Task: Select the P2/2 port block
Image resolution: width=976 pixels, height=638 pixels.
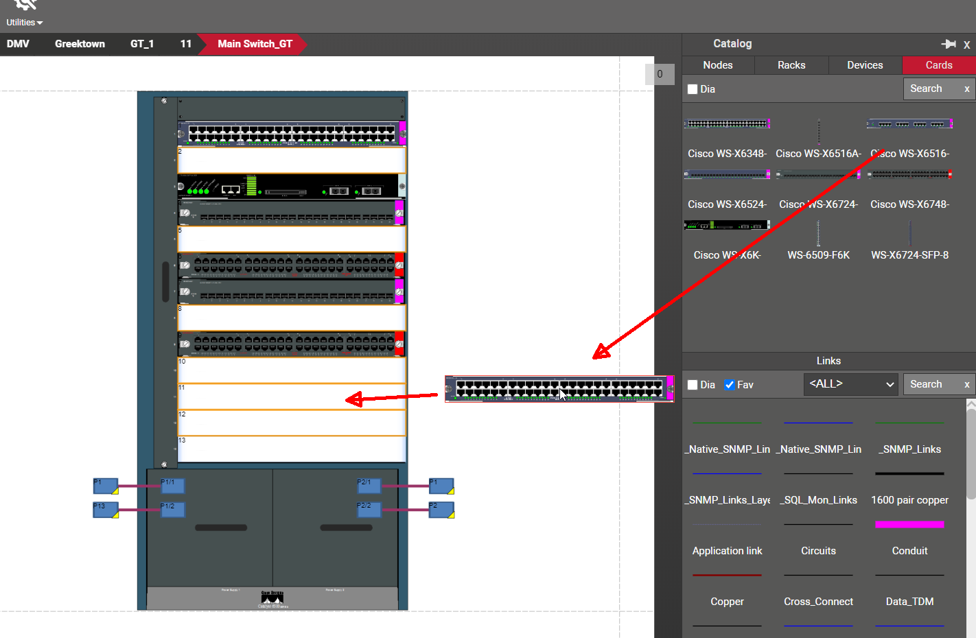Action: [369, 509]
